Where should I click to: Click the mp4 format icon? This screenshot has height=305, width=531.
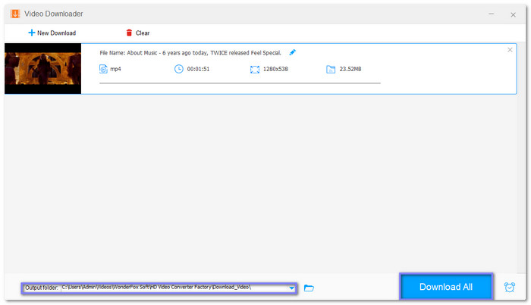(104, 69)
